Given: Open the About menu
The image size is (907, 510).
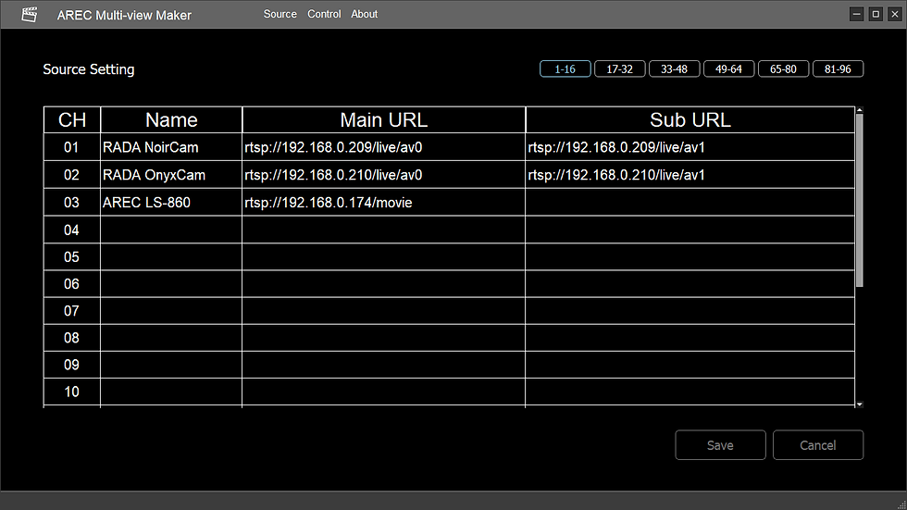Looking at the screenshot, I should (x=365, y=14).
